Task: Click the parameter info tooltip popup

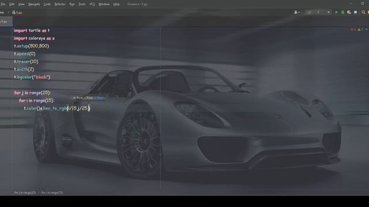Action: pos(89,98)
